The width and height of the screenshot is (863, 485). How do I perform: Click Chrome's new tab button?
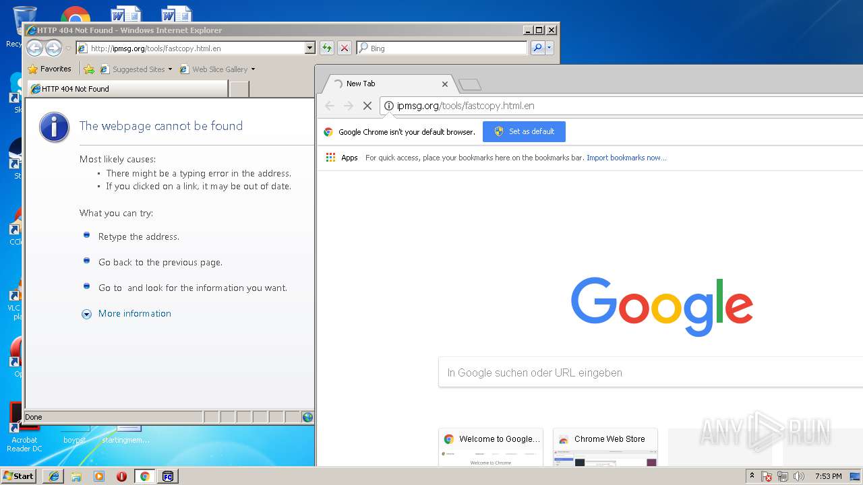pos(470,84)
